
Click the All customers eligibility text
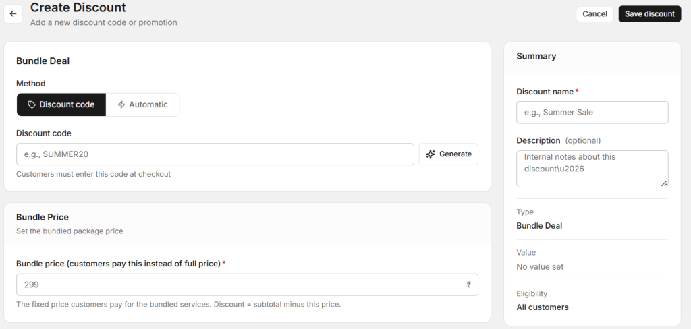[542, 307]
